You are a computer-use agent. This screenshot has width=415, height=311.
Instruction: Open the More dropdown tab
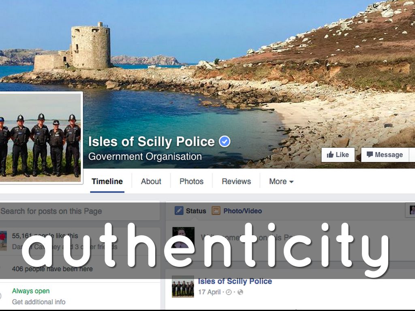click(281, 181)
